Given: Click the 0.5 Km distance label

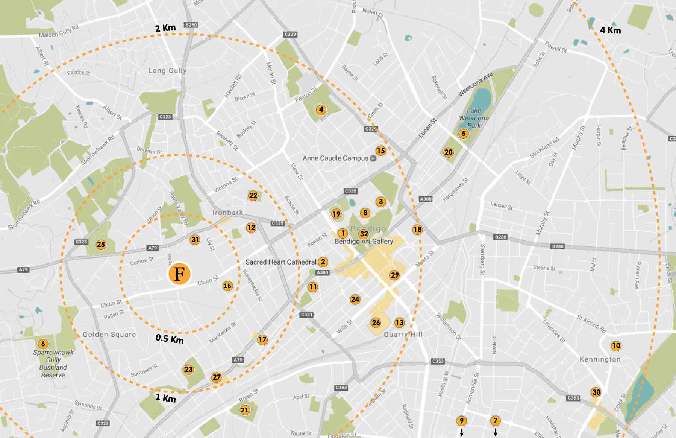Looking at the screenshot, I should (170, 339).
